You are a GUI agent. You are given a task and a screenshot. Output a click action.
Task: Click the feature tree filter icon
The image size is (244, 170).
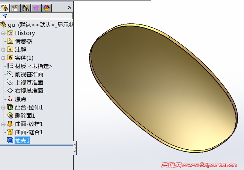tap(5, 16)
